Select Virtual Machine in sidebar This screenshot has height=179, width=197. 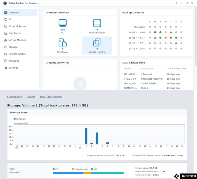tap(20, 40)
